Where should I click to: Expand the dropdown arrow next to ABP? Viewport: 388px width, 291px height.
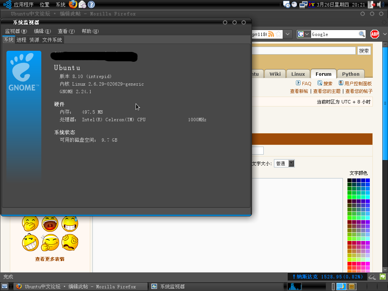pyautogui.click(x=385, y=34)
